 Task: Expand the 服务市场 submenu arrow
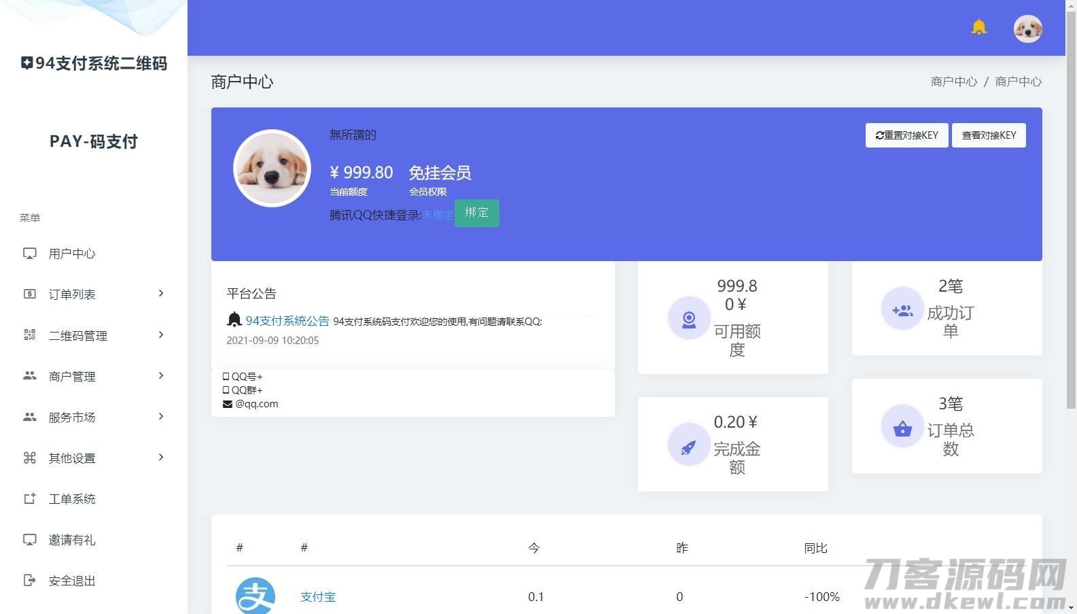point(161,417)
